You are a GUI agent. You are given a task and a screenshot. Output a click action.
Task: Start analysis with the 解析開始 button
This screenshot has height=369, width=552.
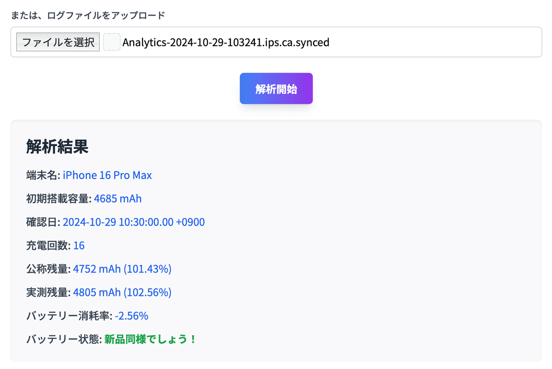click(276, 88)
